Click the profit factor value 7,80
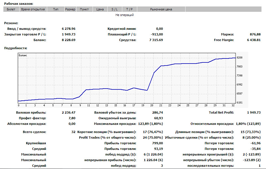The height and width of the screenshot is (169, 266). click(x=72, y=118)
